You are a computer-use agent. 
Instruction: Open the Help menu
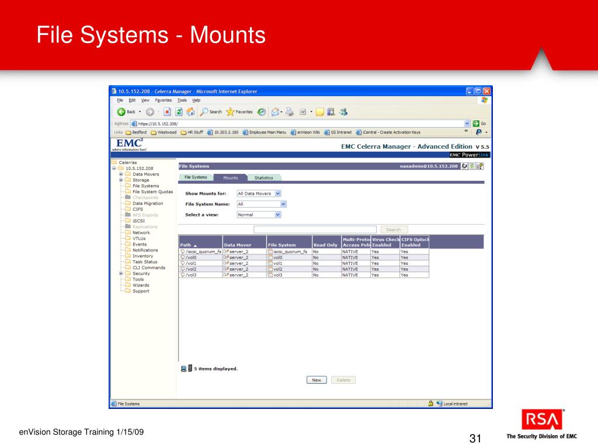196,100
